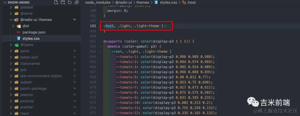Click the symlink arrow badge on axios row
300x116 pixels.
point(74,51)
